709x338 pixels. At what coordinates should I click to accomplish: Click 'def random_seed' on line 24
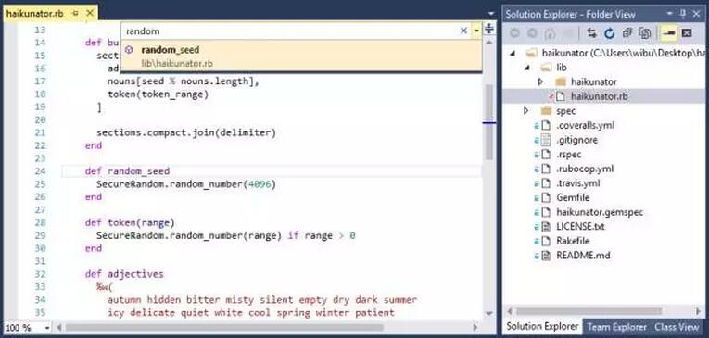[x=127, y=171]
